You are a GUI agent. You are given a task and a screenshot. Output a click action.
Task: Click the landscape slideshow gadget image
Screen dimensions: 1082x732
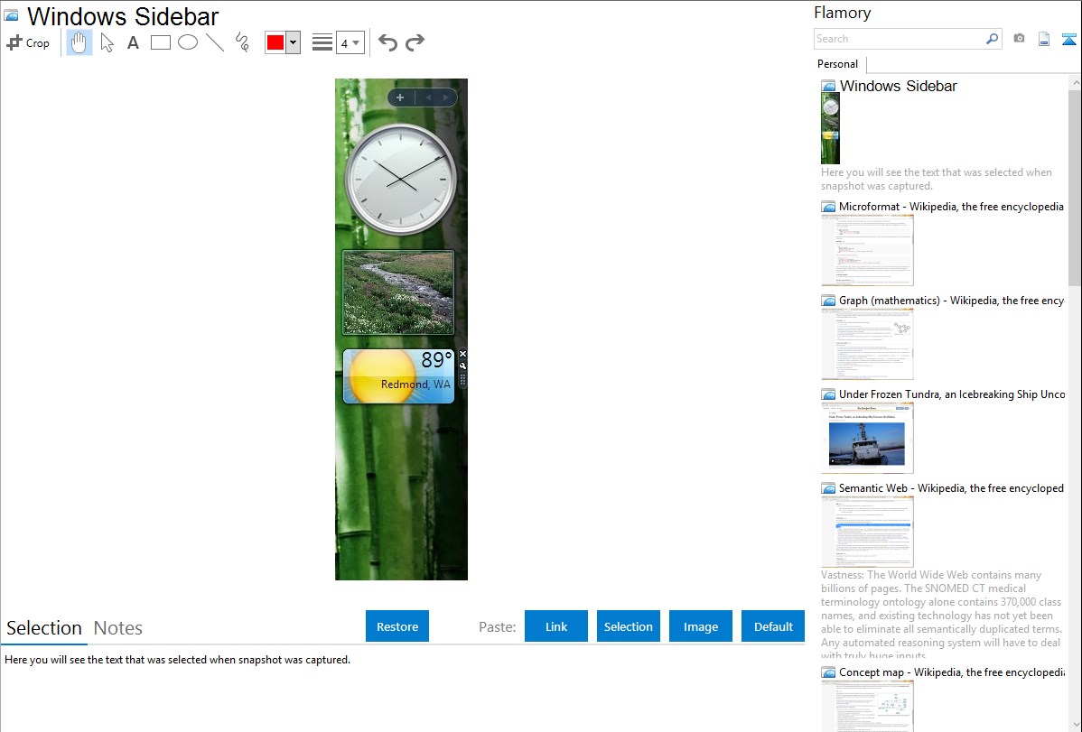(398, 292)
